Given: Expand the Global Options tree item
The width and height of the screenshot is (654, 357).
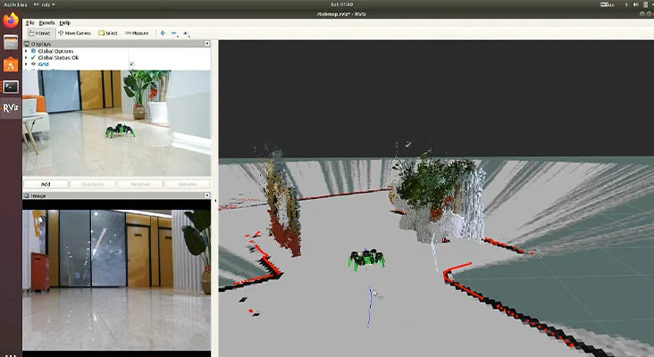Looking at the screenshot, I should click(x=26, y=51).
